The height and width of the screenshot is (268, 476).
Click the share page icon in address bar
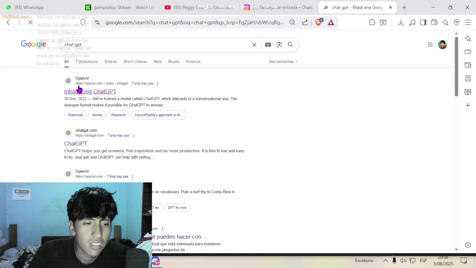(305, 22)
